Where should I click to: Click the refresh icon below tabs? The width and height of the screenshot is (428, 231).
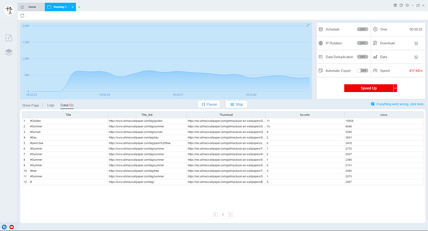point(23,16)
